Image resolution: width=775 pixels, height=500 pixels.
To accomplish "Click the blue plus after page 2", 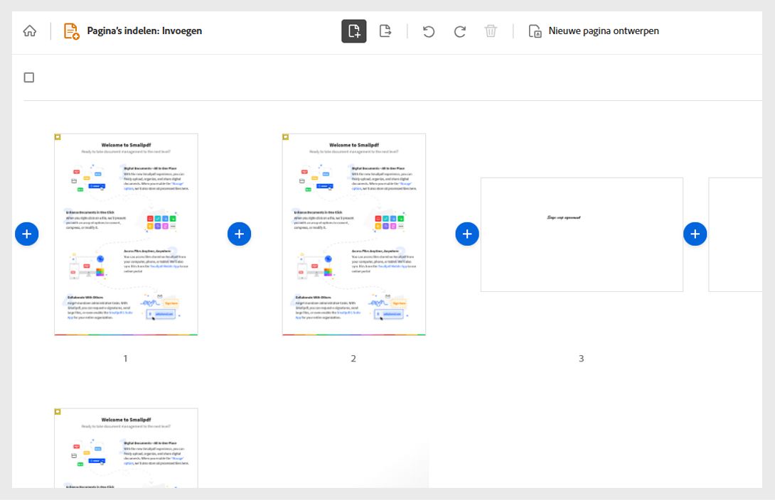I will [x=467, y=233].
